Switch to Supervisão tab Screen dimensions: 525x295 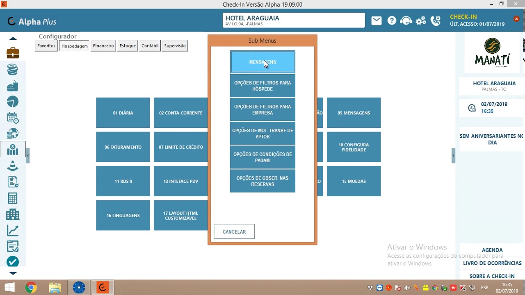pos(175,46)
